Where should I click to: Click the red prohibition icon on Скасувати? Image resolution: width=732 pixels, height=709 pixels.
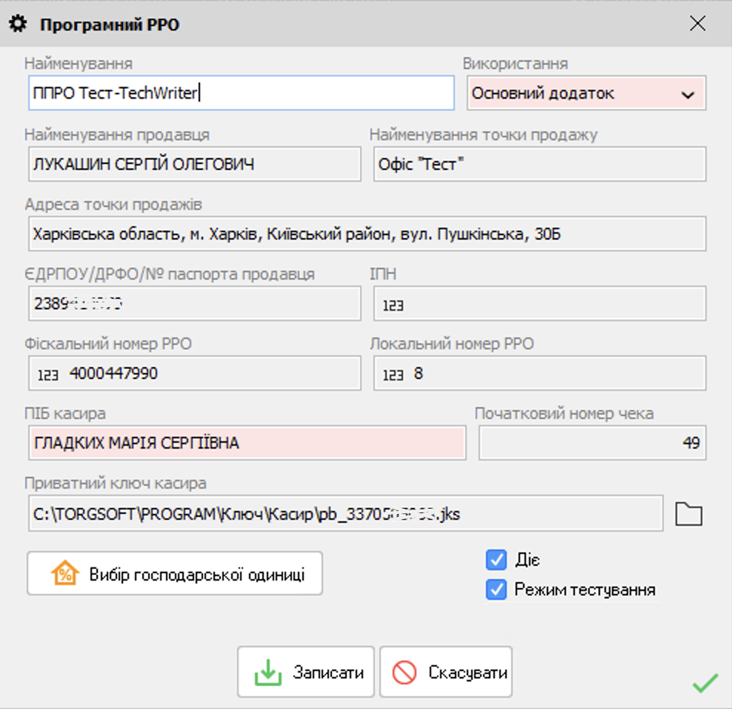(403, 670)
